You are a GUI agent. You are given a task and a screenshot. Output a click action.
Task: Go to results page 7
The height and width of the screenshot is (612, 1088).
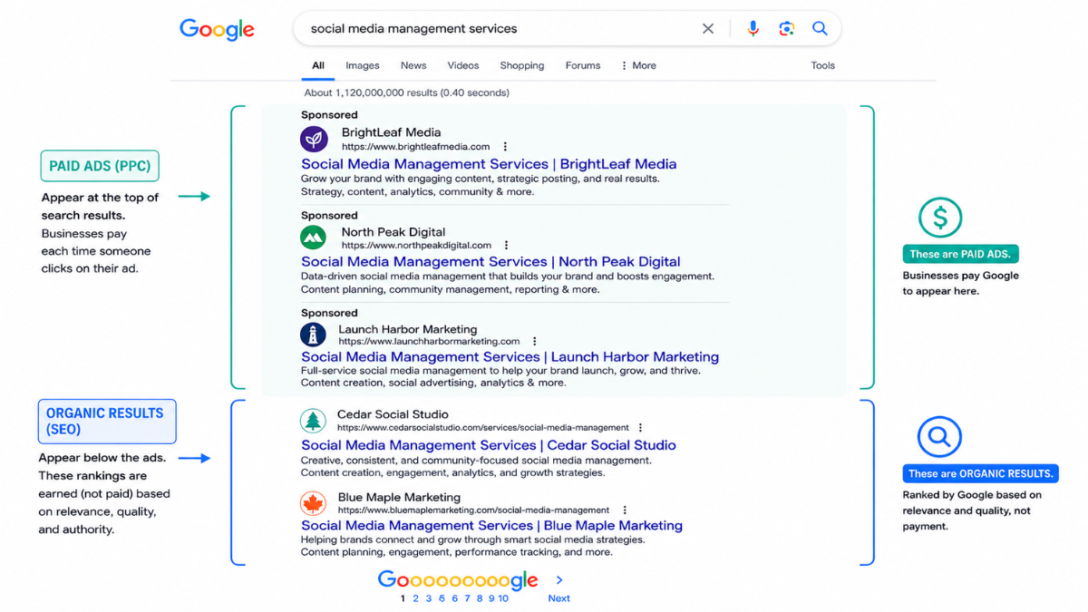tap(467, 598)
